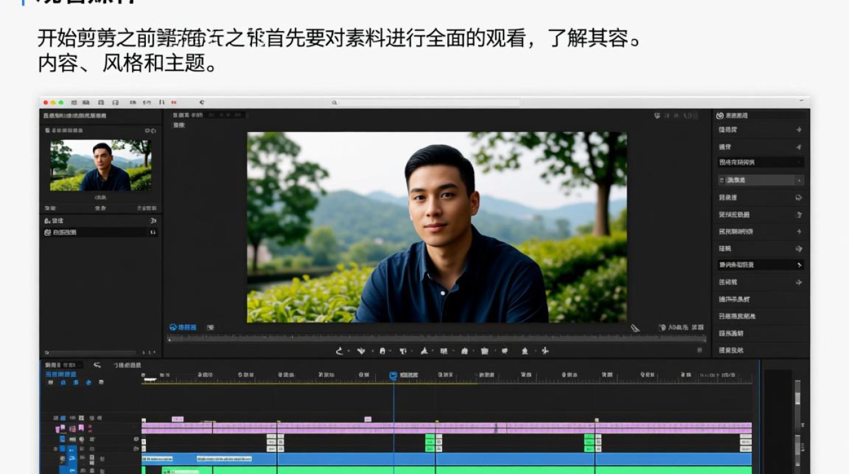849x474 pixels.
Task: Click the red icon in the top toolbar
Action: pos(174,102)
